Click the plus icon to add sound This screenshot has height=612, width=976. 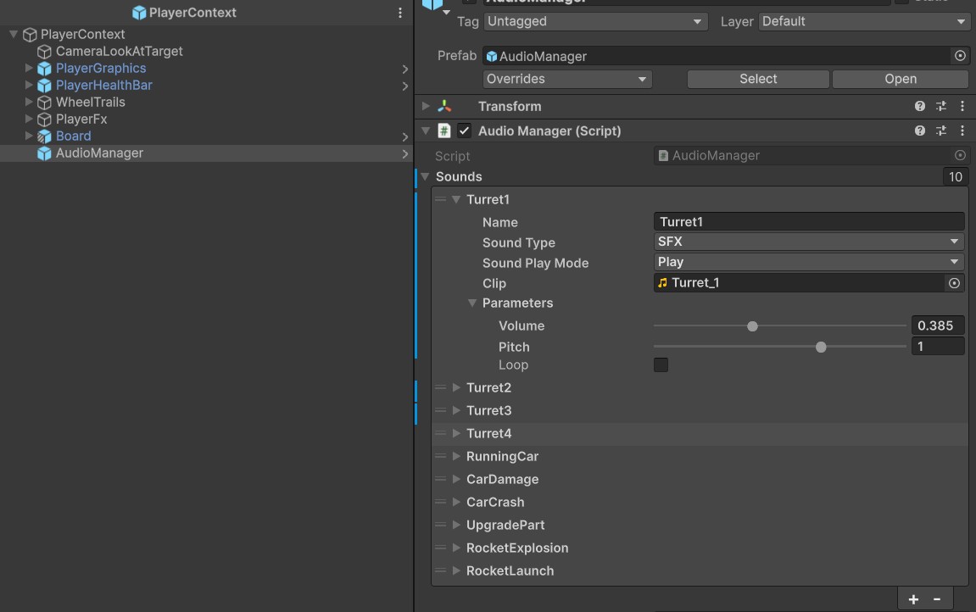pyautogui.click(x=913, y=599)
